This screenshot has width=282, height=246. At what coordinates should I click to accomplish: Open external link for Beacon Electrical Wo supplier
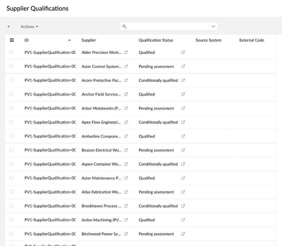tap(126, 150)
